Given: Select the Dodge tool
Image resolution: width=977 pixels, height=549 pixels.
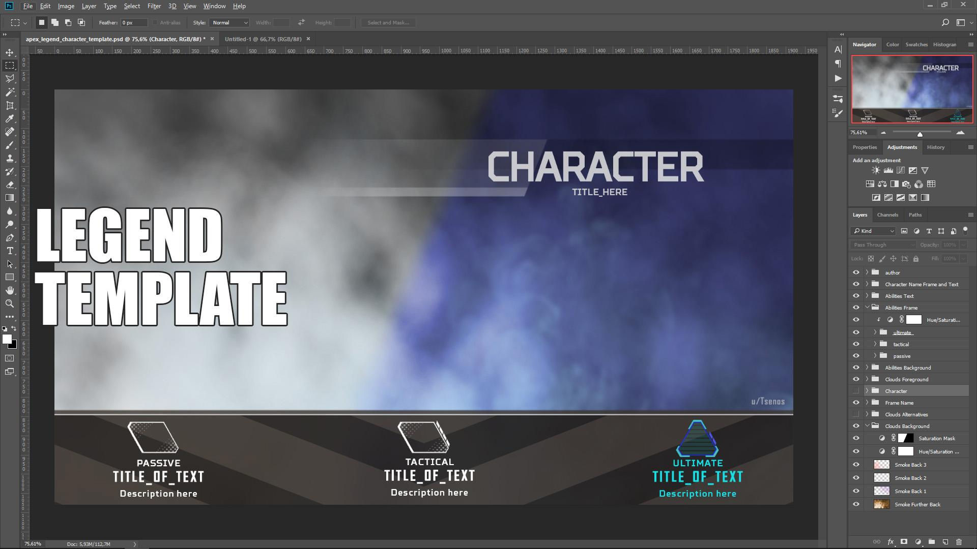Looking at the screenshot, I should 10,224.
